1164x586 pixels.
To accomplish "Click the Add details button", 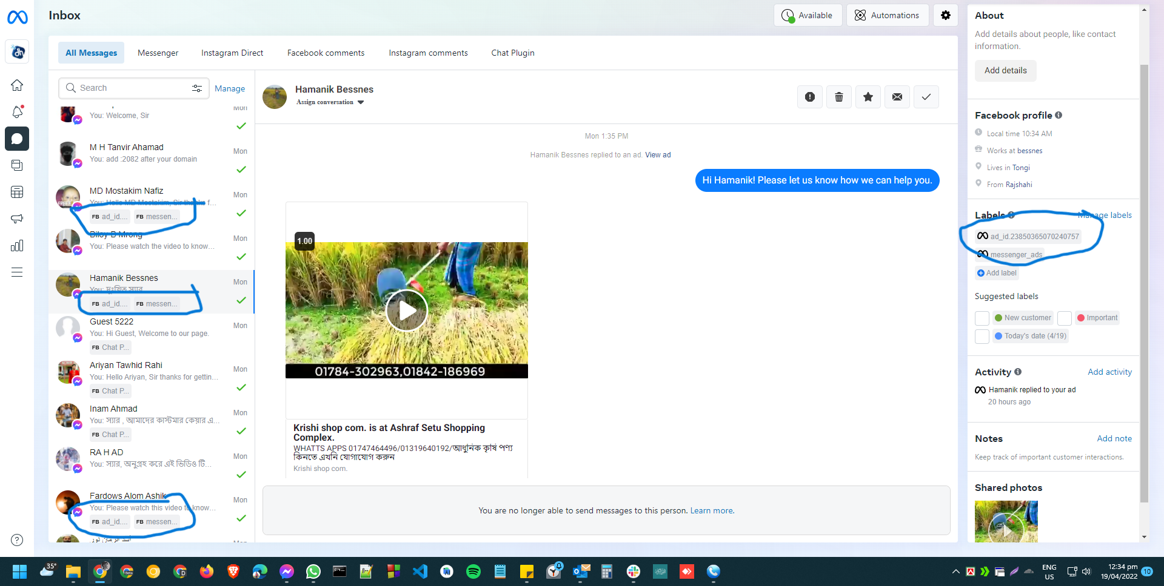I will [1005, 71].
